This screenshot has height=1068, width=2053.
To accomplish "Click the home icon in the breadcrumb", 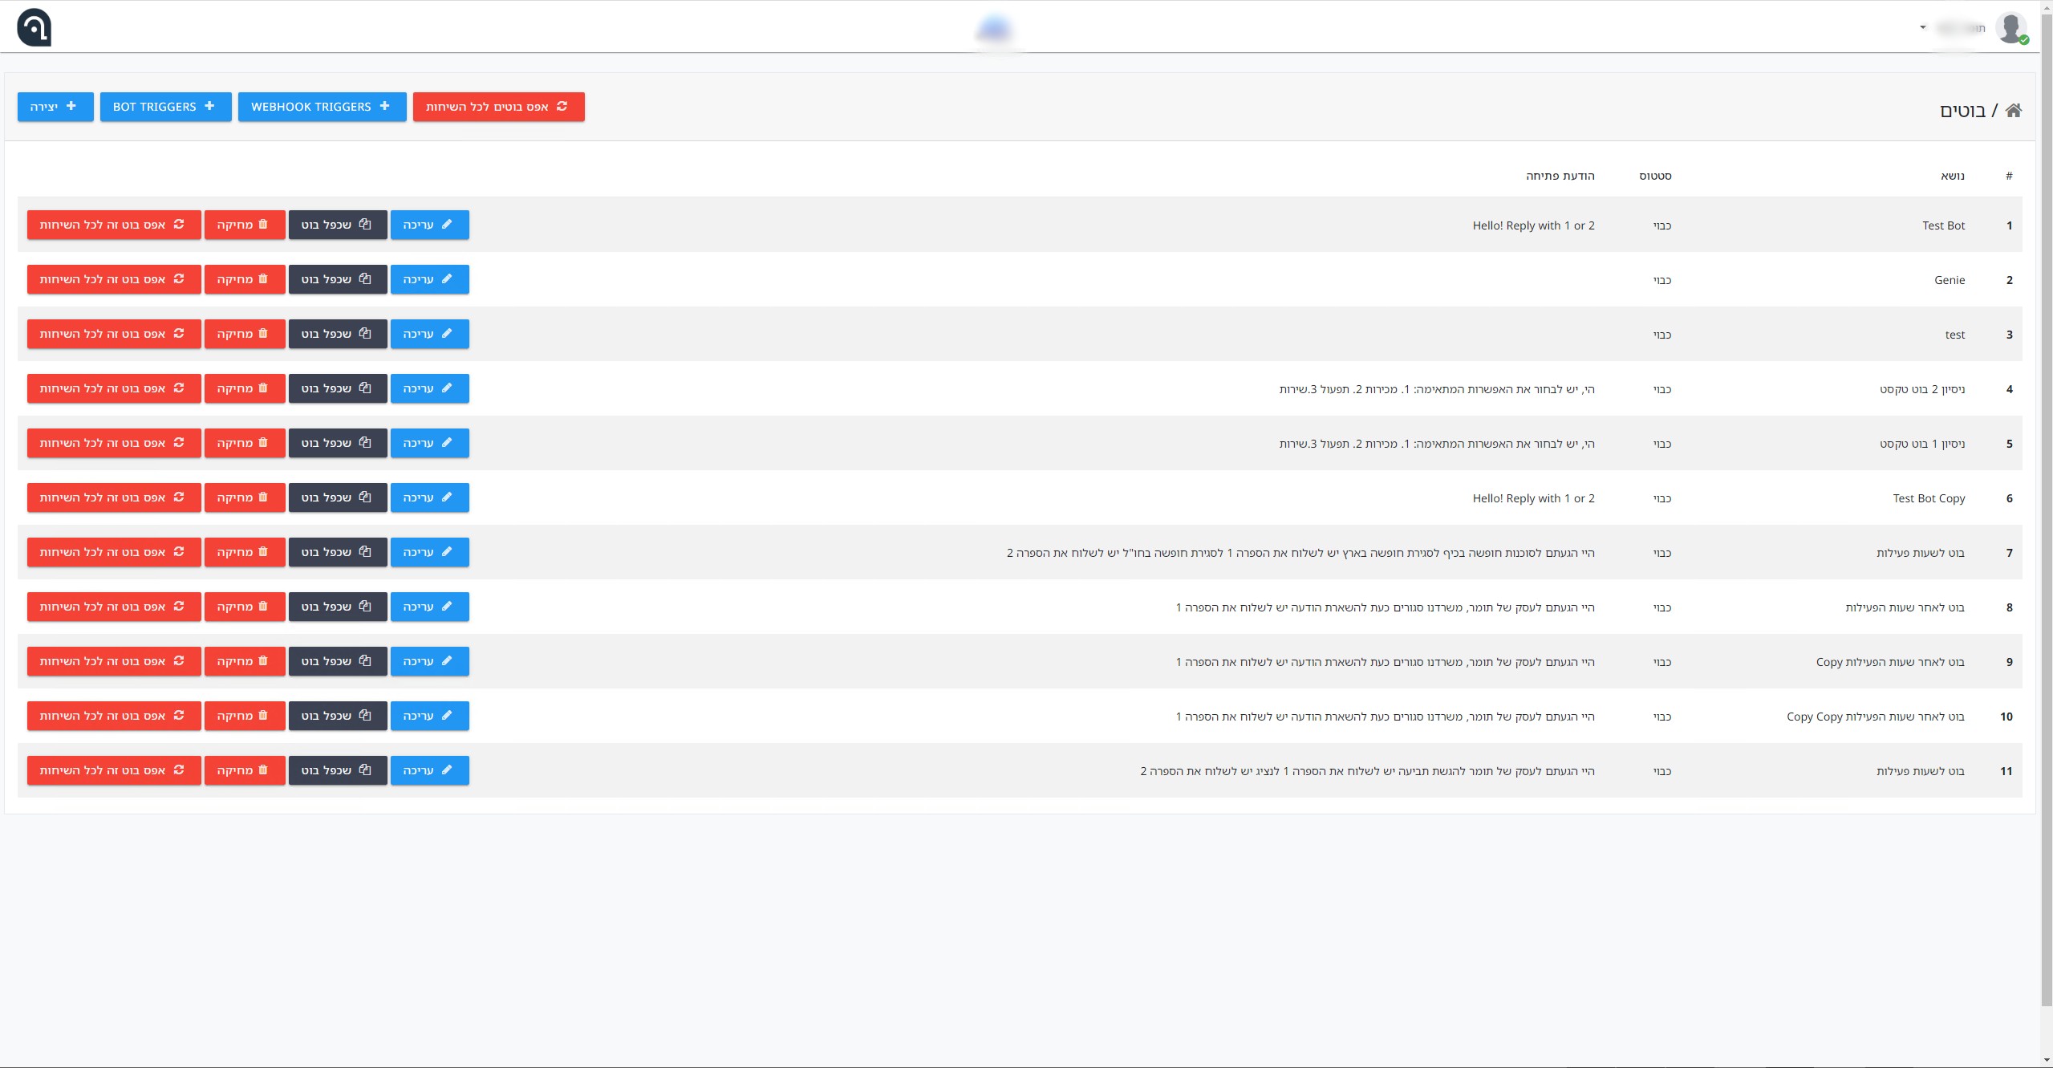I will click(2013, 111).
